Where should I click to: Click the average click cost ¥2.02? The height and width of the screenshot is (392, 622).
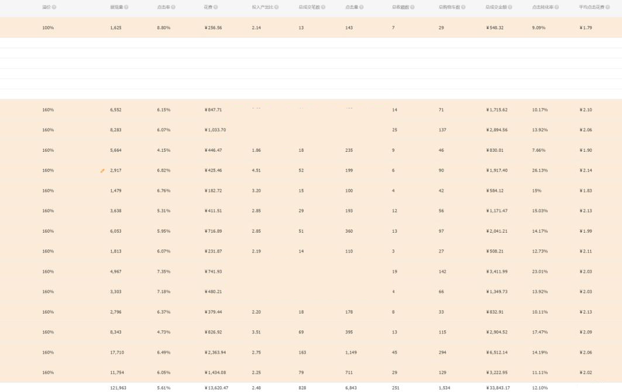click(586, 373)
